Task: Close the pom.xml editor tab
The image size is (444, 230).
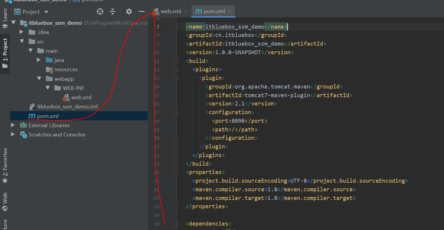Action: point(230,12)
